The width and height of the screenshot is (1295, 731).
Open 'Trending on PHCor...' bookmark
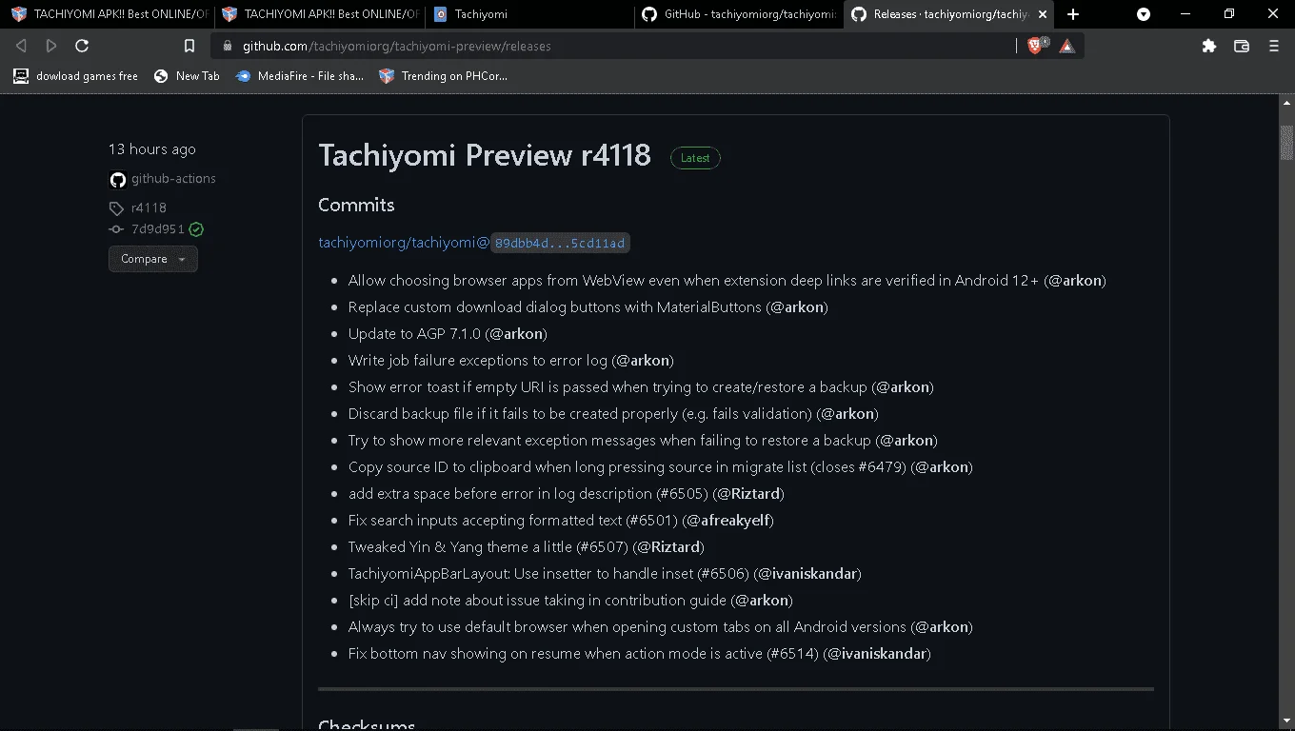tap(443, 76)
